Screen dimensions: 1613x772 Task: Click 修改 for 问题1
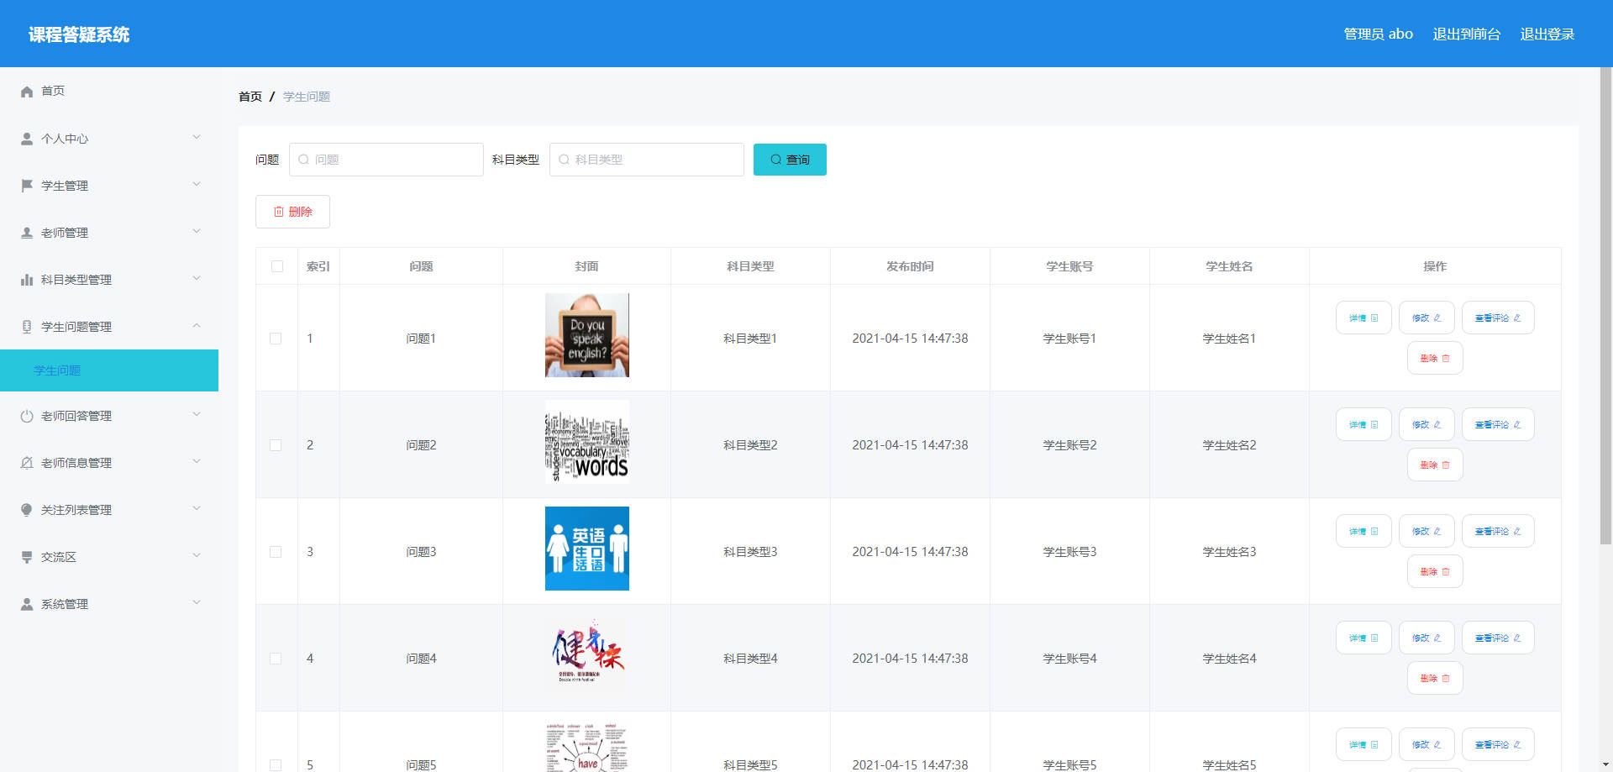click(x=1426, y=318)
